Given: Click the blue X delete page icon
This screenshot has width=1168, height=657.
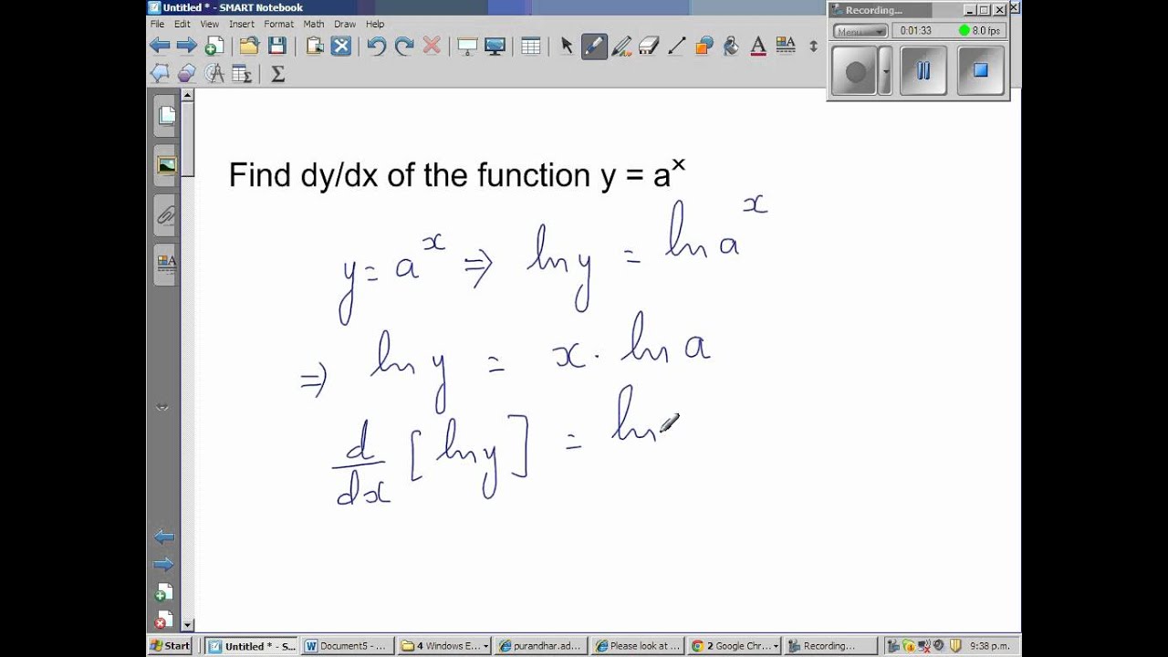Looking at the screenshot, I should coord(341,46).
